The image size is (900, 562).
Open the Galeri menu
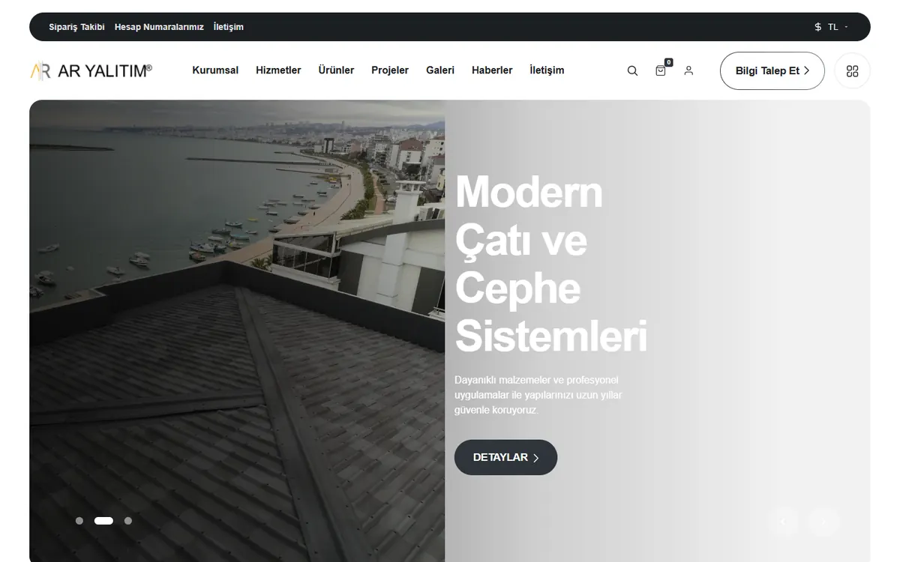coord(440,70)
